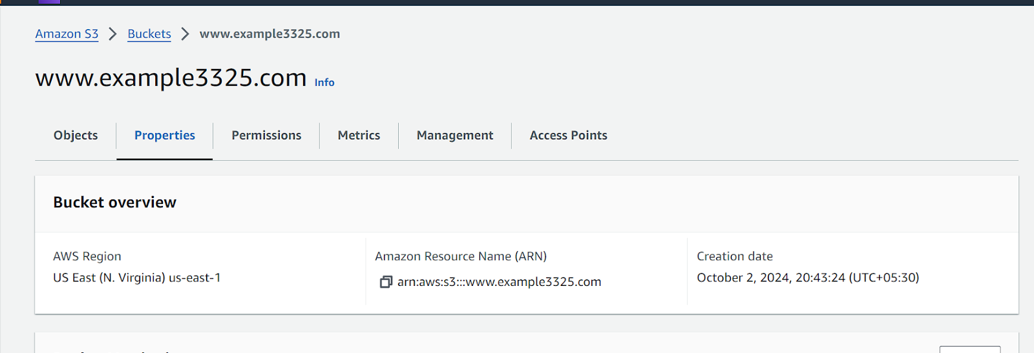Go back to the Buckets list link

click(x=149, y=34)
